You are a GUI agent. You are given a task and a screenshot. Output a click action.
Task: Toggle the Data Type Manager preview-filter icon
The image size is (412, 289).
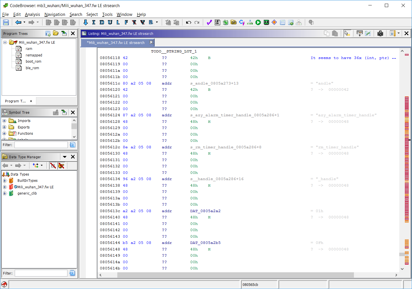click(x=53, y=165)
